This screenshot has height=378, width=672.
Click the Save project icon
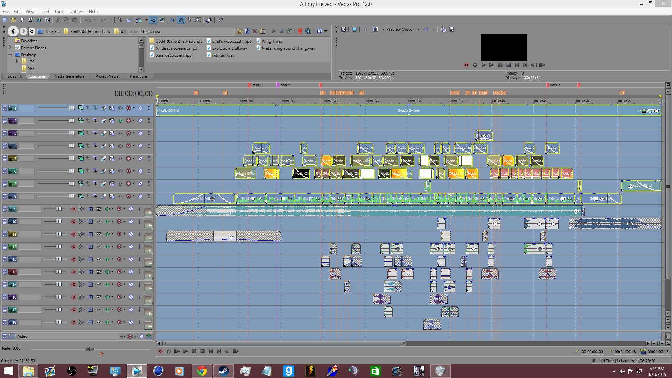tap(22, 20)
